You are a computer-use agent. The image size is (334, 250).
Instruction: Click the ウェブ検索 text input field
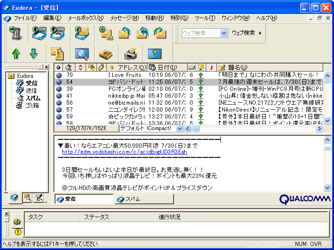(201, 33)
